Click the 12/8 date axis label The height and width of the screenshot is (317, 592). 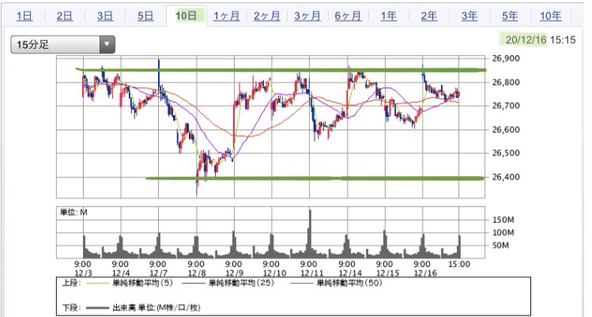(196, 273)
